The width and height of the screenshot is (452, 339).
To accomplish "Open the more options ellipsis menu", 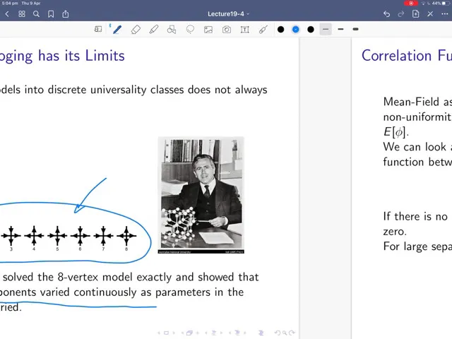I will (x=444, y=14).
